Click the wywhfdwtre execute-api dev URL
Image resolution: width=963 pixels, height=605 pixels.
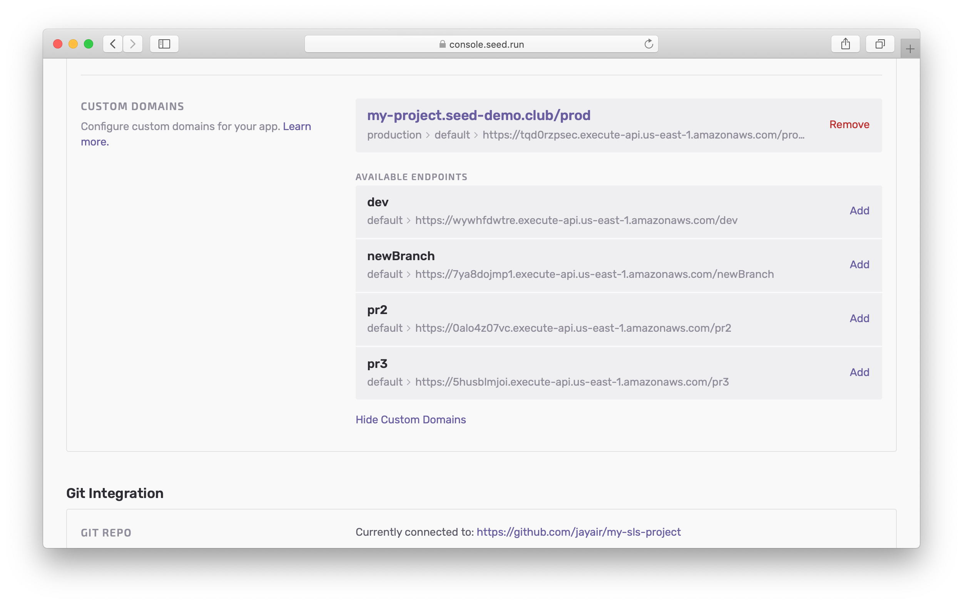576,220
